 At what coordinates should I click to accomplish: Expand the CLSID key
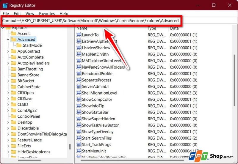click(8, 105)
